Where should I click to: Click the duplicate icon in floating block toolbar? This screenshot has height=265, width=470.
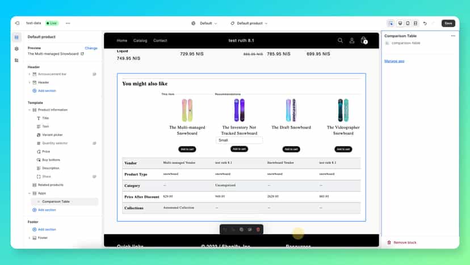pos(241,230)
